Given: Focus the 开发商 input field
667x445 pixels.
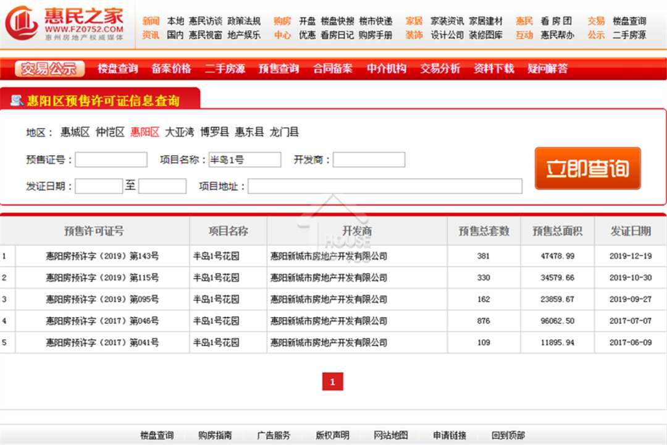Looking at the screenshot, I should (x=369, y=159).
